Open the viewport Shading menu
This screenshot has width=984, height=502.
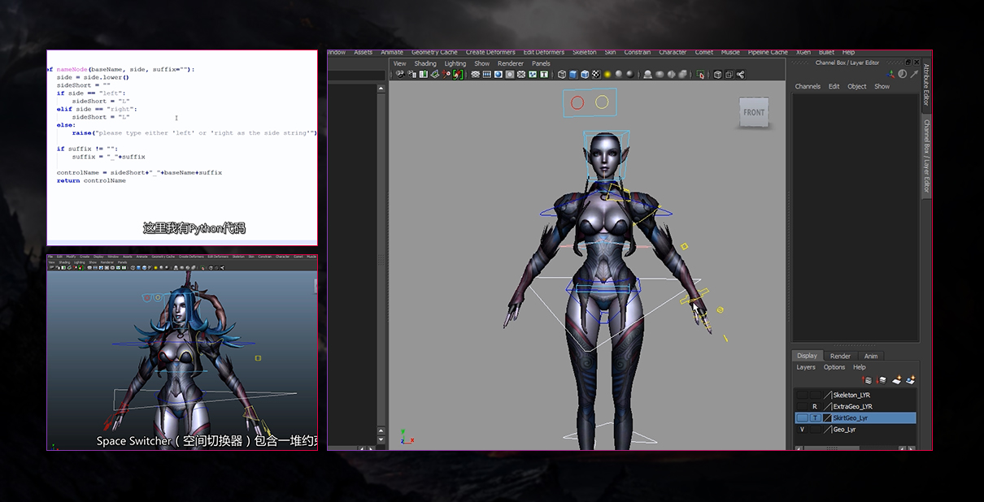[425, 63]
